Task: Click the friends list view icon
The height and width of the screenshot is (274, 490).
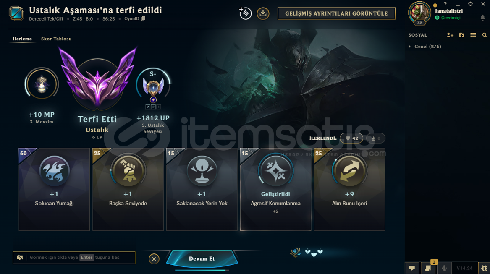Action: [x=473, y=35]
